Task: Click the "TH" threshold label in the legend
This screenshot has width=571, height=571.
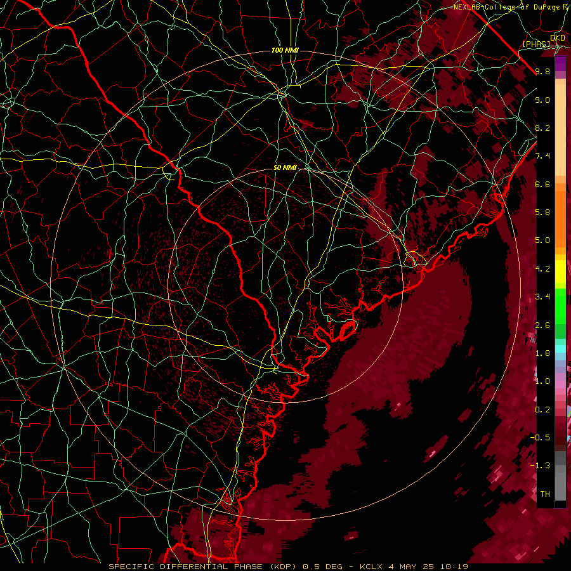Action: 545,494
